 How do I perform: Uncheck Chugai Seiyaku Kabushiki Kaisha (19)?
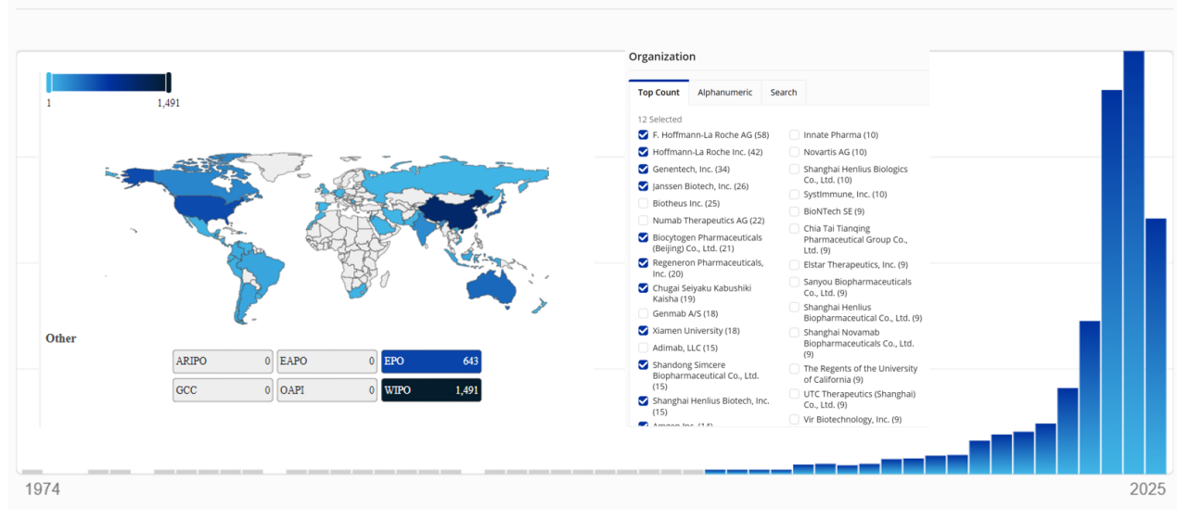(x=644, y=288)
